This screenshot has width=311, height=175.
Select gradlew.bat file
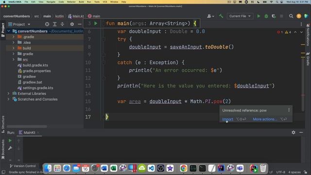click(x=33, y=82)
